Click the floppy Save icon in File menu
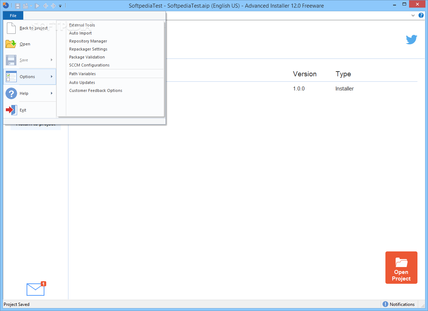The width and height of the screenshot is (428, 311). 11,60
